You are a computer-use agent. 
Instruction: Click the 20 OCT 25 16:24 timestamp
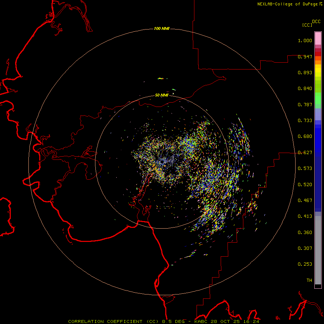pos(235,321)
